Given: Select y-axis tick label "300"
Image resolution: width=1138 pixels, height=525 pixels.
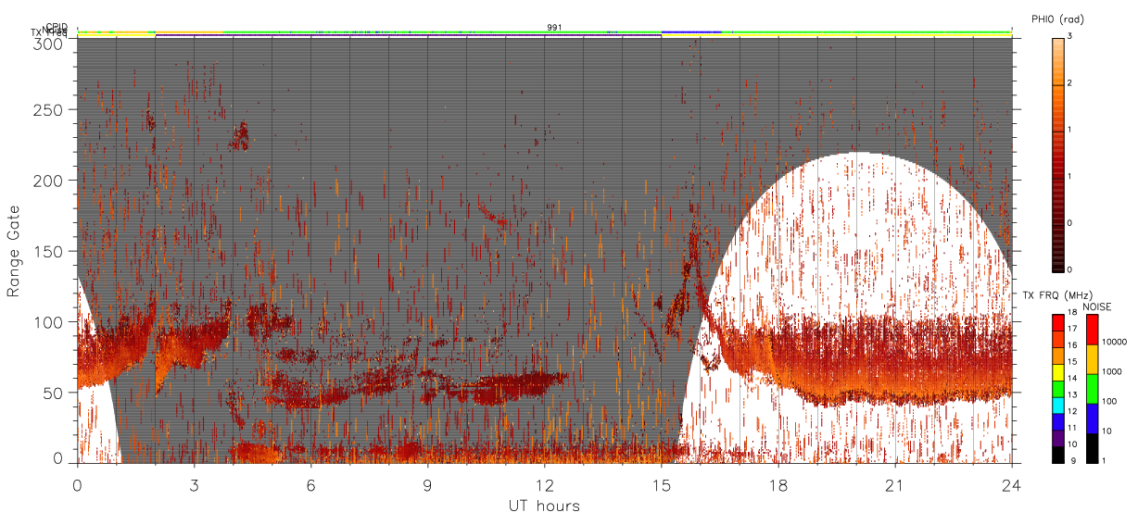Looking at the screenshot, I should [x=49, y=44].
